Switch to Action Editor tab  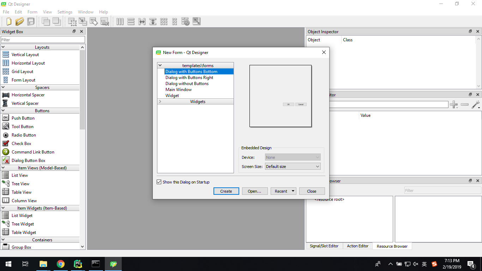pyautogui.click(x=357, y=246)
